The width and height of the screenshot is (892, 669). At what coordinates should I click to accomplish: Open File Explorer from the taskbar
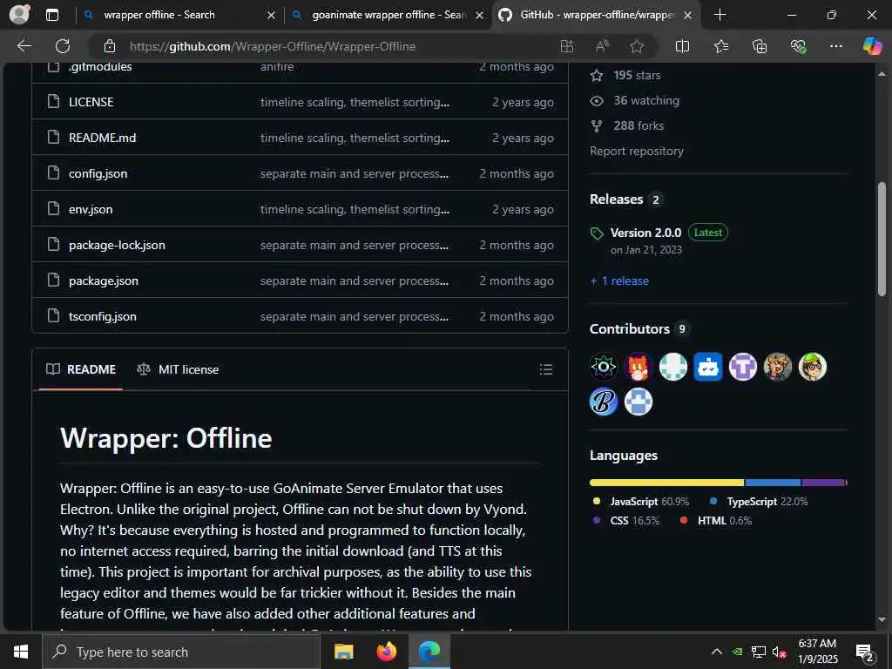343,652
